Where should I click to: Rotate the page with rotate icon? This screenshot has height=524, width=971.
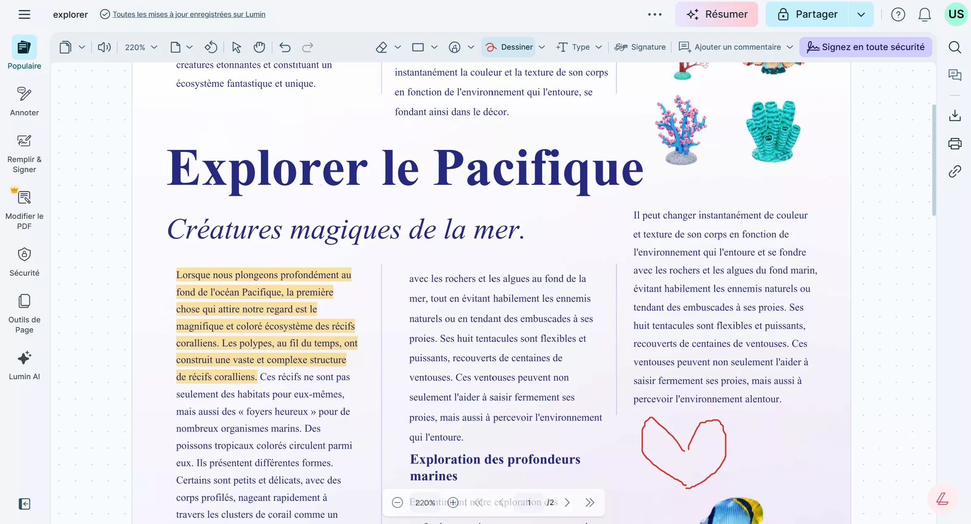[x=211, y=47]
